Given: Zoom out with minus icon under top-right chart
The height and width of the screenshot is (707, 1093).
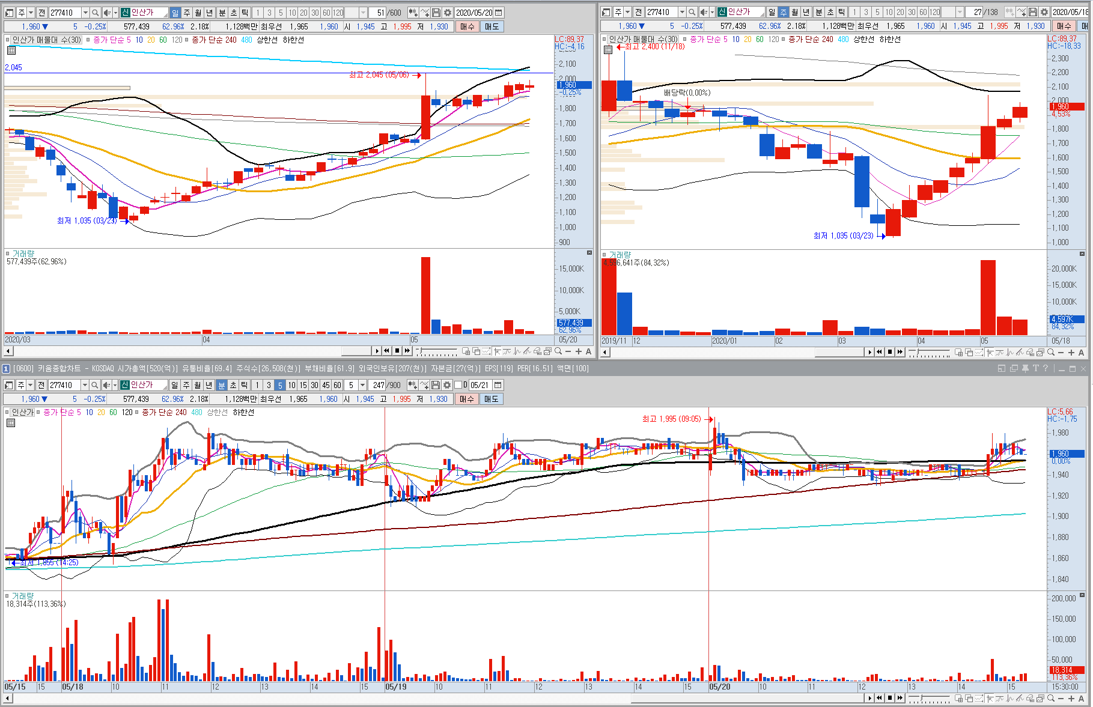Looking at the screenshot, I should coord(1061,353).
